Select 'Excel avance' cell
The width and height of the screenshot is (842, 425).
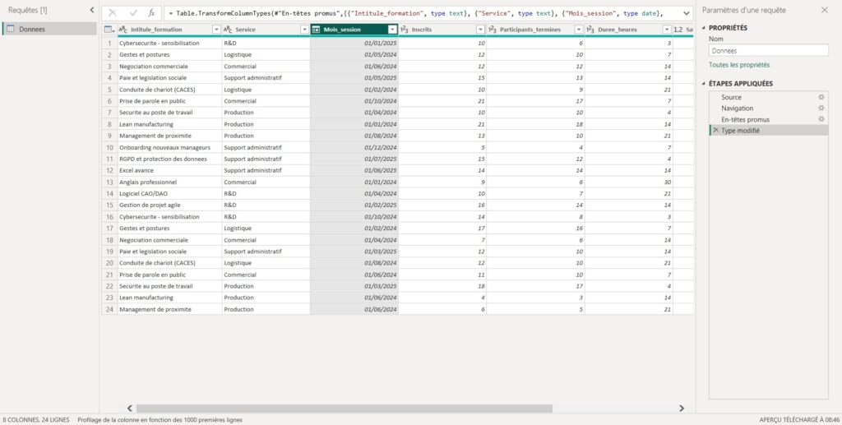pos(169,171)
